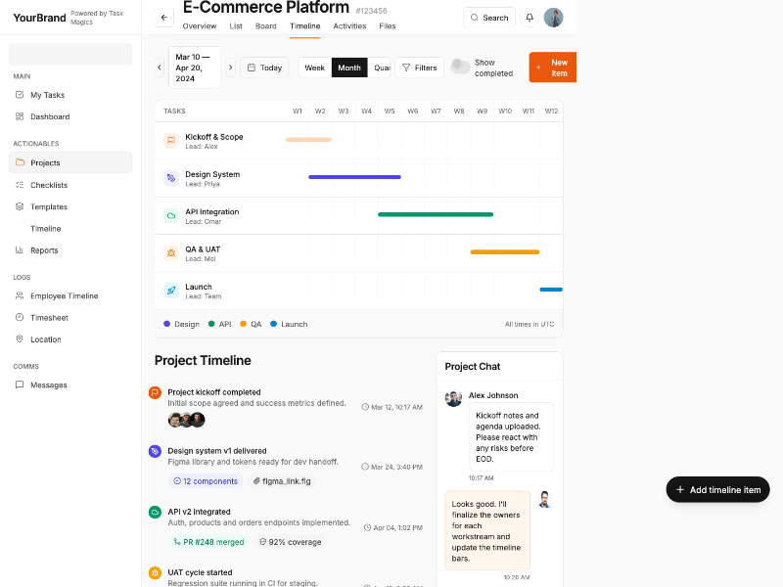Go to previous date range
This screenshot has height=587, width=783.
160,68
